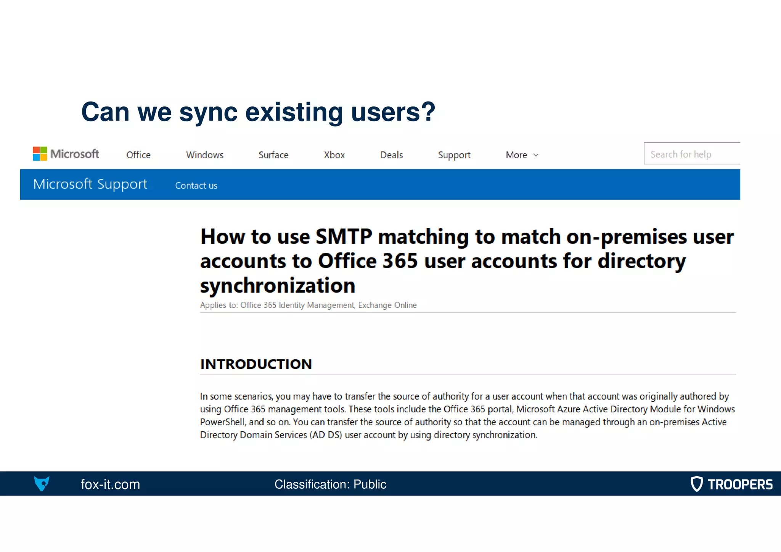Click 'Classification: Public' footer text

pyautogui.click(x=330, y=484)
